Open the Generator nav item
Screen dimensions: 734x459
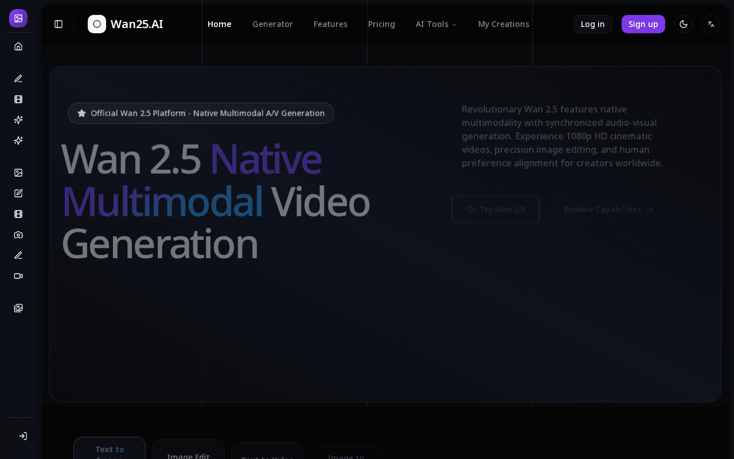tap(272, 24)
